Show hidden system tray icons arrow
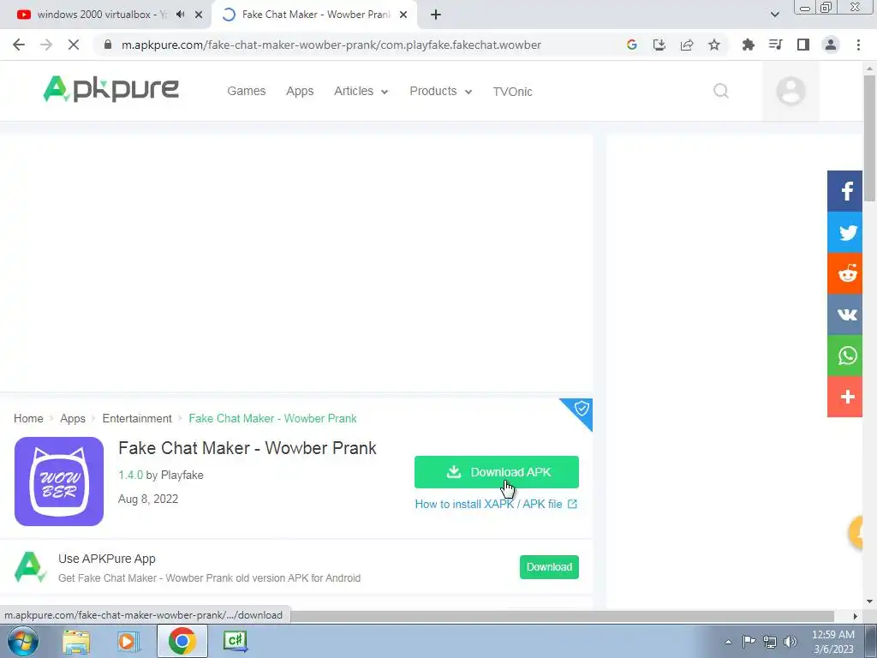This screenshot has height=658, width=877. (x=728, y=642)
